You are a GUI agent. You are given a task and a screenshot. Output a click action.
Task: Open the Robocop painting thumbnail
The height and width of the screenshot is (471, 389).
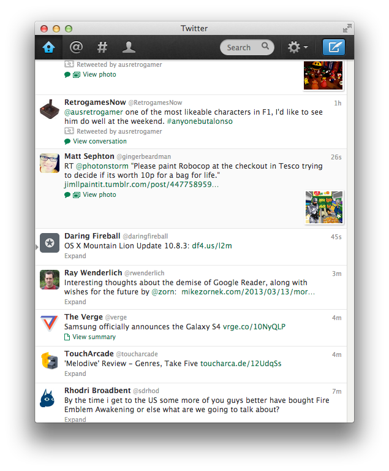click(x=324, y=207)
